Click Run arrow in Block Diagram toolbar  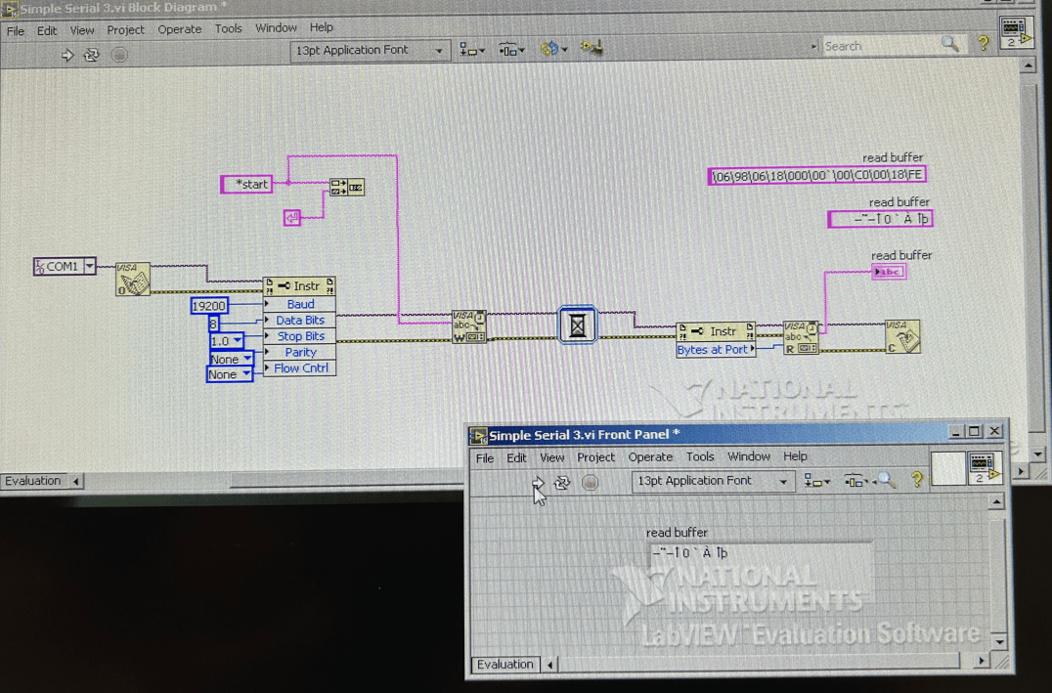tap(67, 55)
